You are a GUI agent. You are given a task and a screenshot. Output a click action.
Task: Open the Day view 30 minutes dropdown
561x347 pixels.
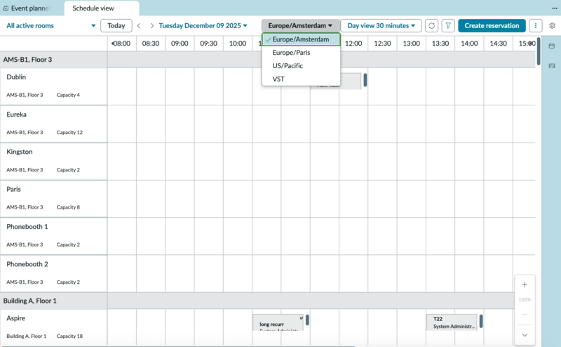point(381,26)
